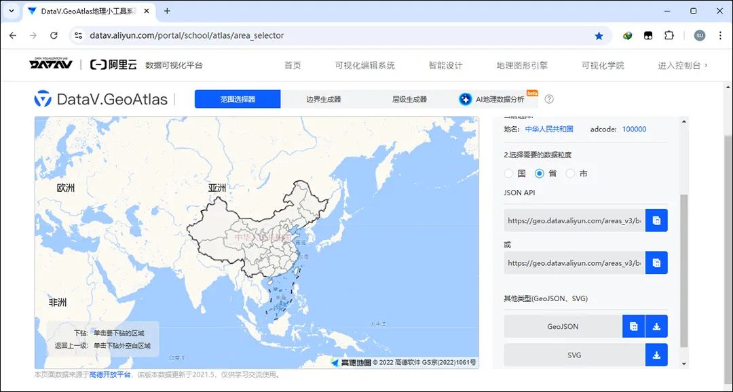733x392 pixels.
Task: Click 进入控制台 link
Action: pyautogui.click(x=683, y=65)
